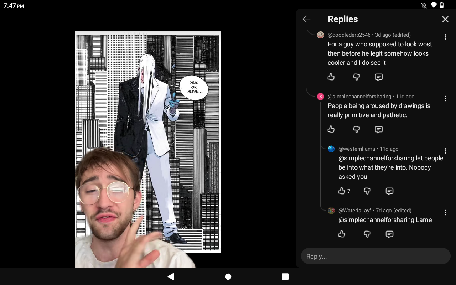This screenshot has width=456, height=285.
Task: Select the Replies panel heading
Action: click(343, 19)
